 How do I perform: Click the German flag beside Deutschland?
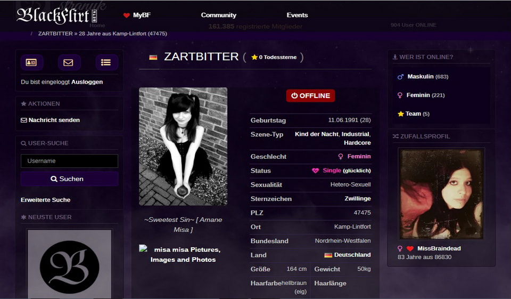(328, 255)
